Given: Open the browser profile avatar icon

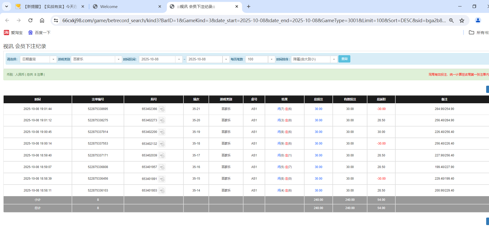Looking at the screenshot, I should pos(478,20).
